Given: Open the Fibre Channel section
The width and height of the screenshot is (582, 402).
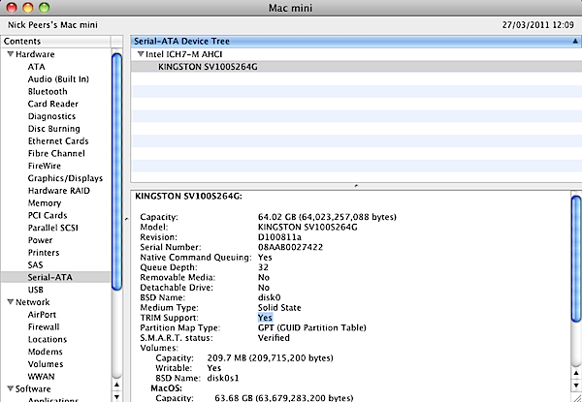Looking at the screenshot, I should (56, 153).
